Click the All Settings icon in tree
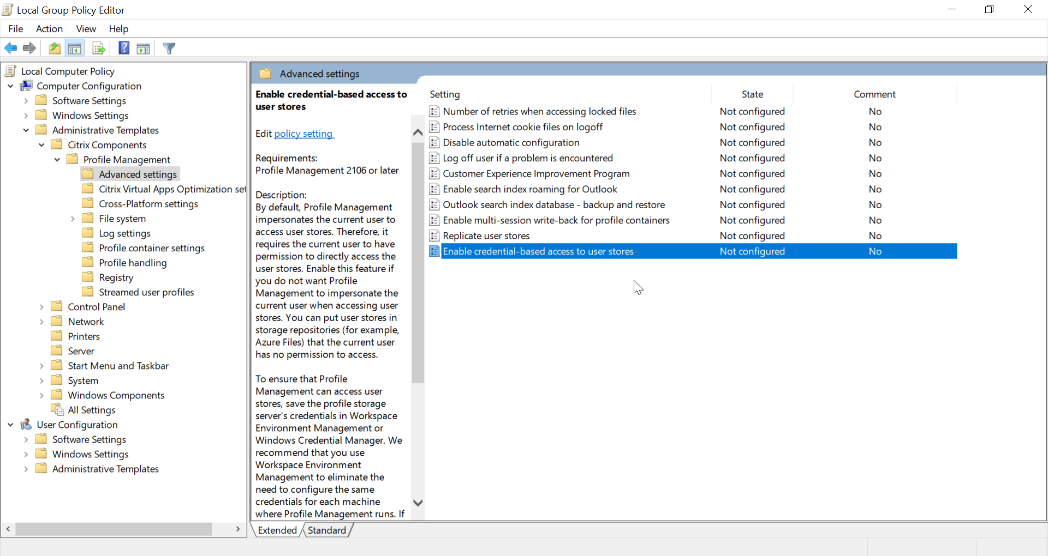The width and height of the screenshot is (1048, 556). (x=57, y=409)
